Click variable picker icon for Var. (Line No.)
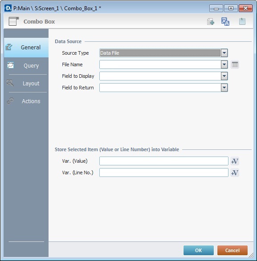257x261 pixels. click(235, 173)
